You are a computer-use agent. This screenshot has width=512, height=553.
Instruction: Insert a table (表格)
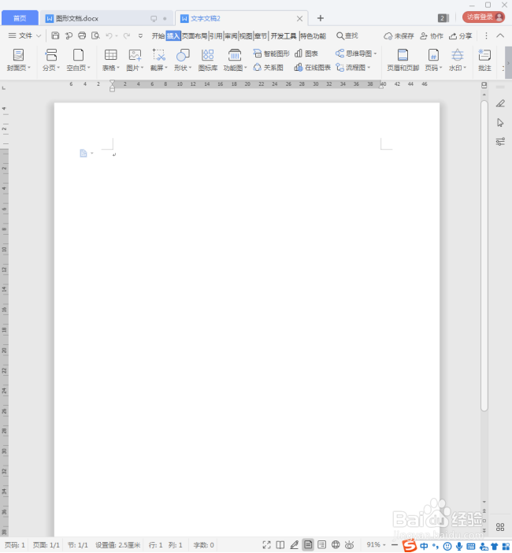click(x=111, y=60)
